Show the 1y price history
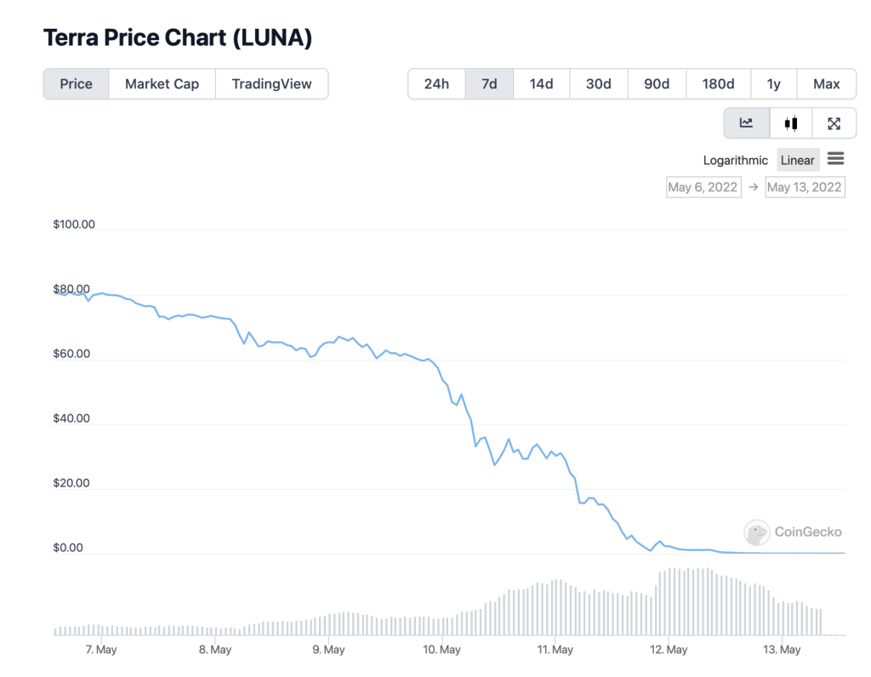This screenshot has height=677, width=871. pyautogui.click(x=774, y=83)
